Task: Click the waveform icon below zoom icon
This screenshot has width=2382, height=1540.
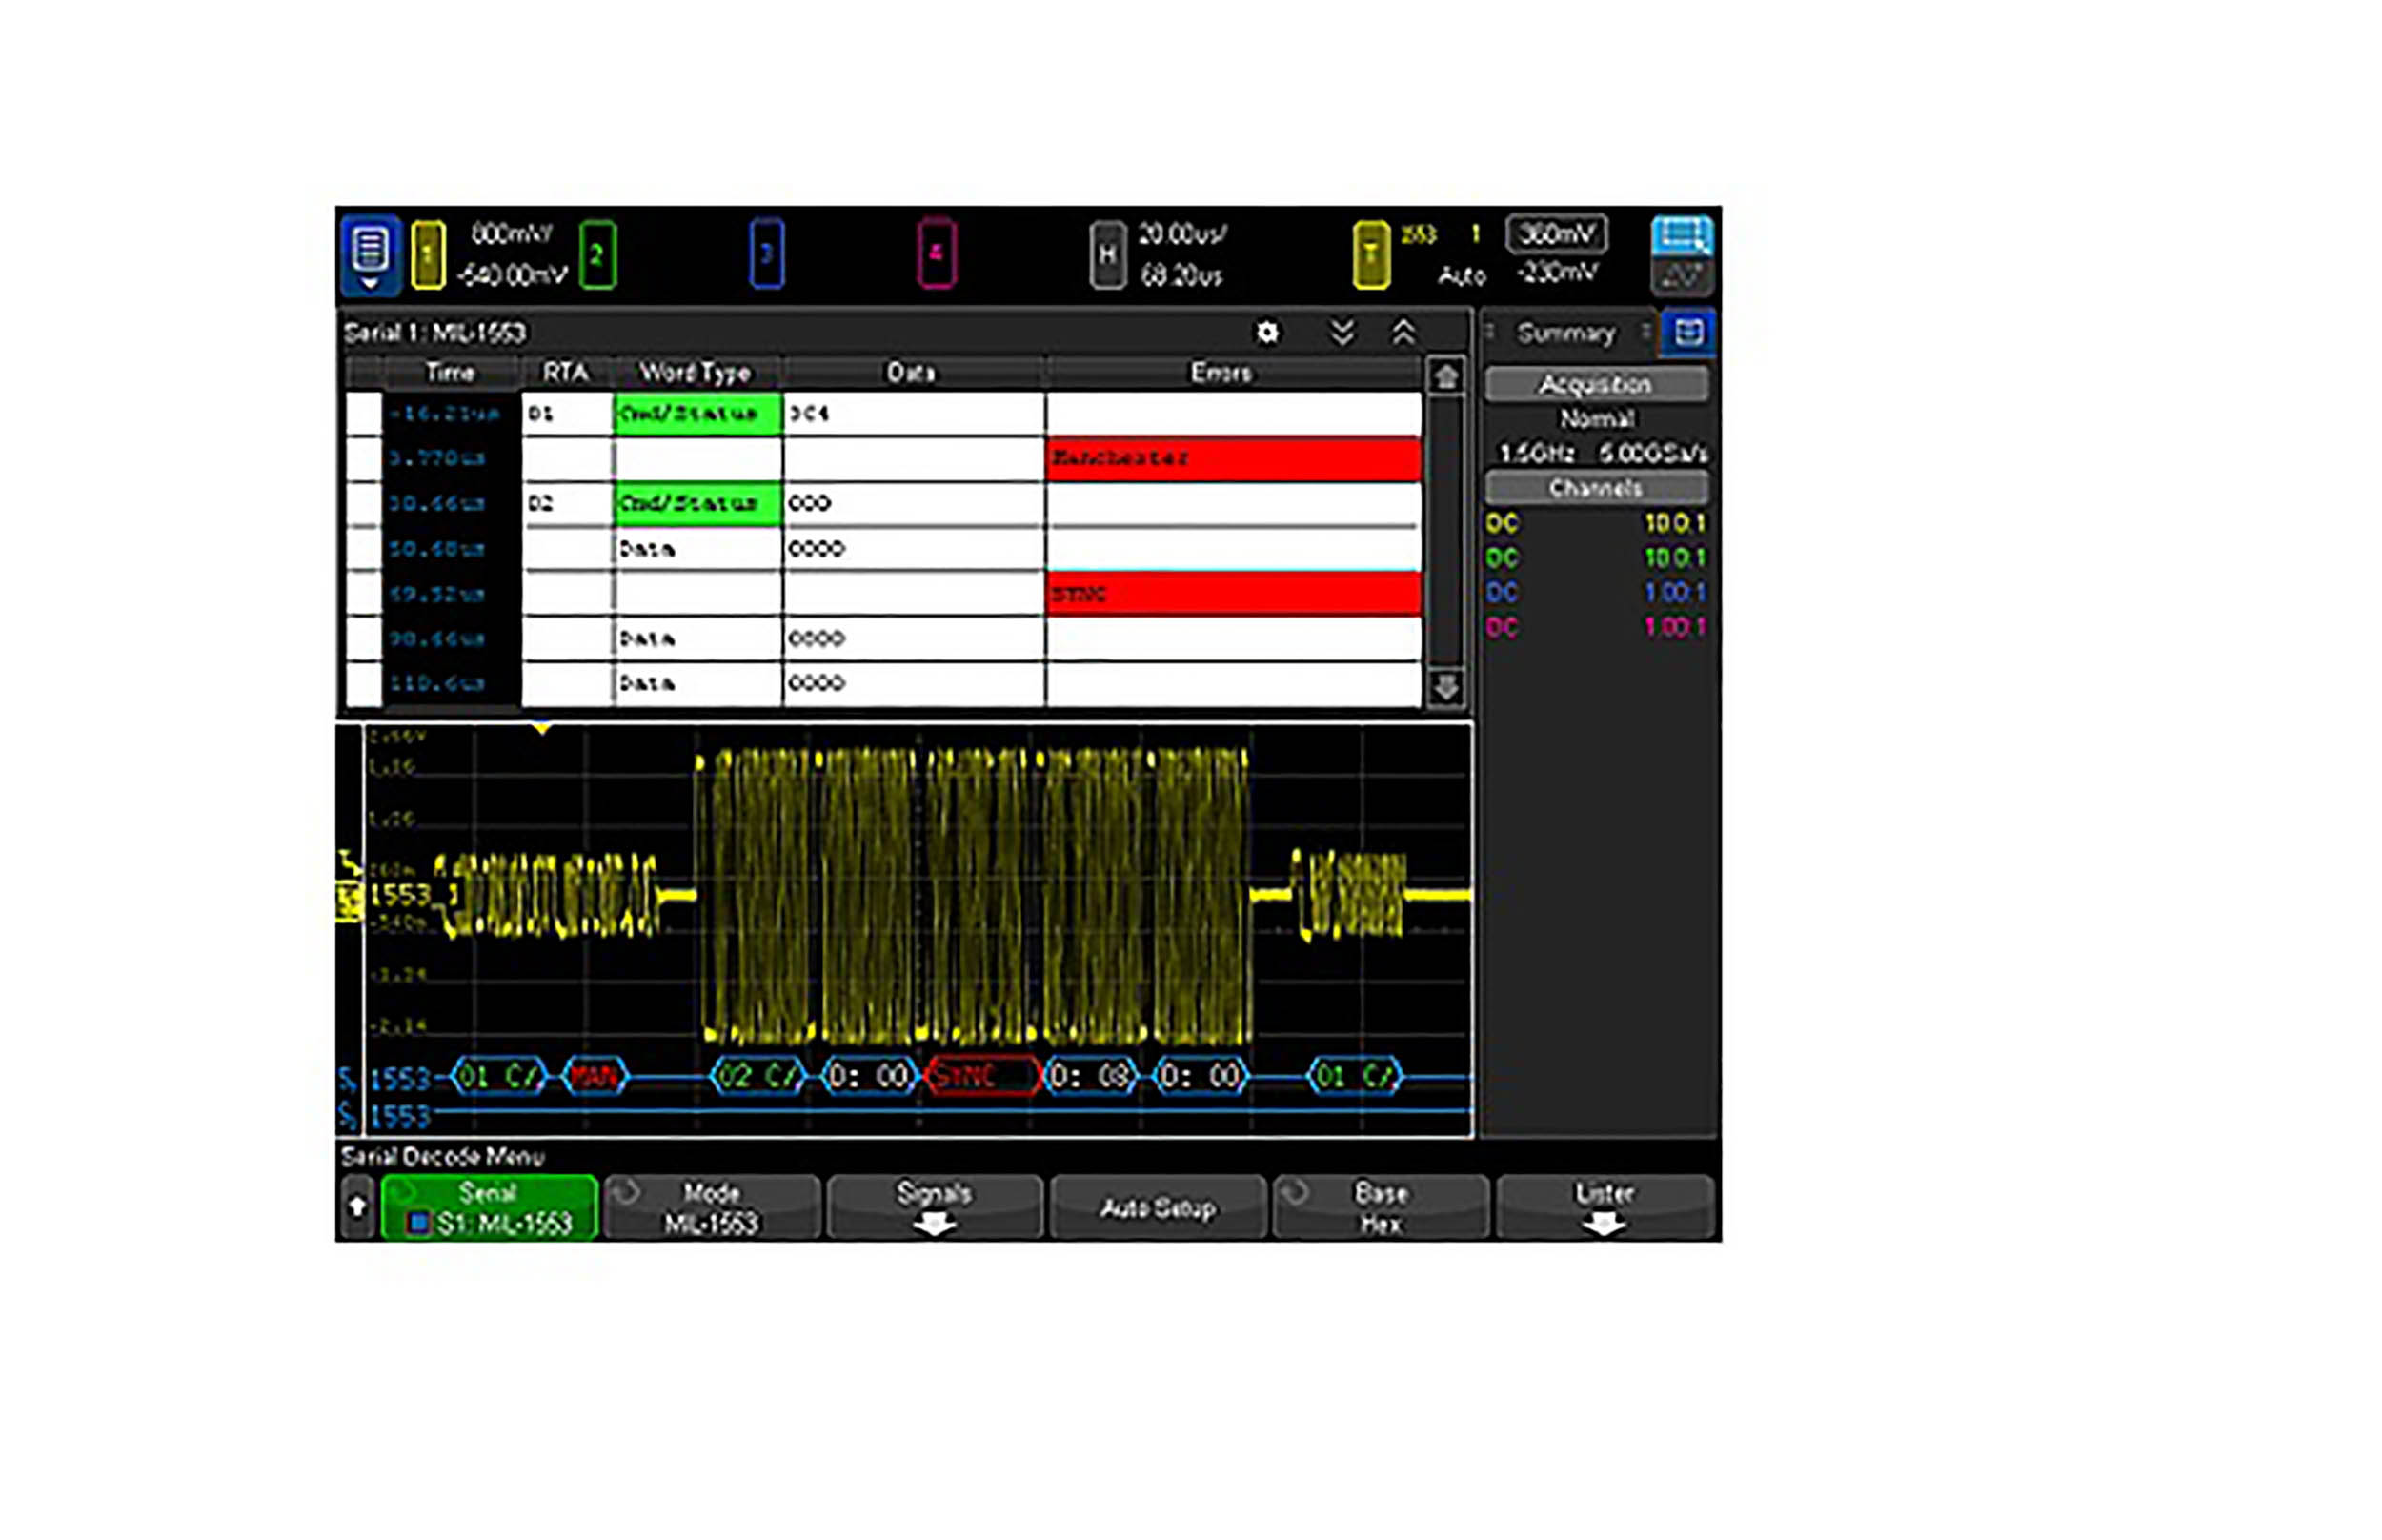Action: (x=1682, y=276)
